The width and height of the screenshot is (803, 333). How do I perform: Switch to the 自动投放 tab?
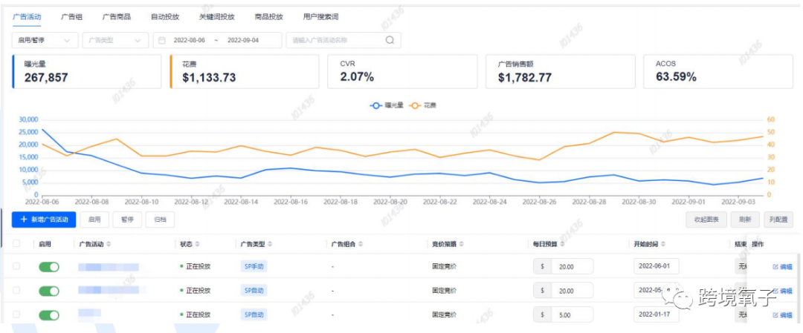165,17
